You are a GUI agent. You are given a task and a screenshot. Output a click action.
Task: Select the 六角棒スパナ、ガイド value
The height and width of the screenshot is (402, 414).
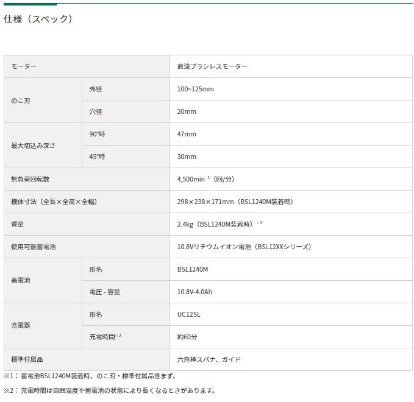click(209, 359)
